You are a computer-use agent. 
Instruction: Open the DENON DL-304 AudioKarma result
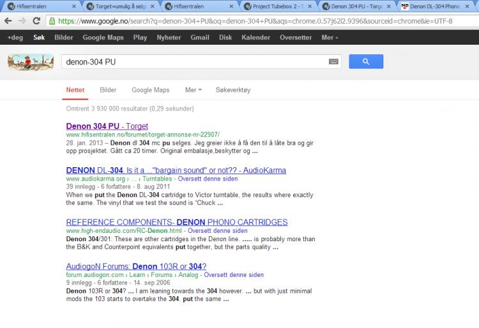(176, 170)
